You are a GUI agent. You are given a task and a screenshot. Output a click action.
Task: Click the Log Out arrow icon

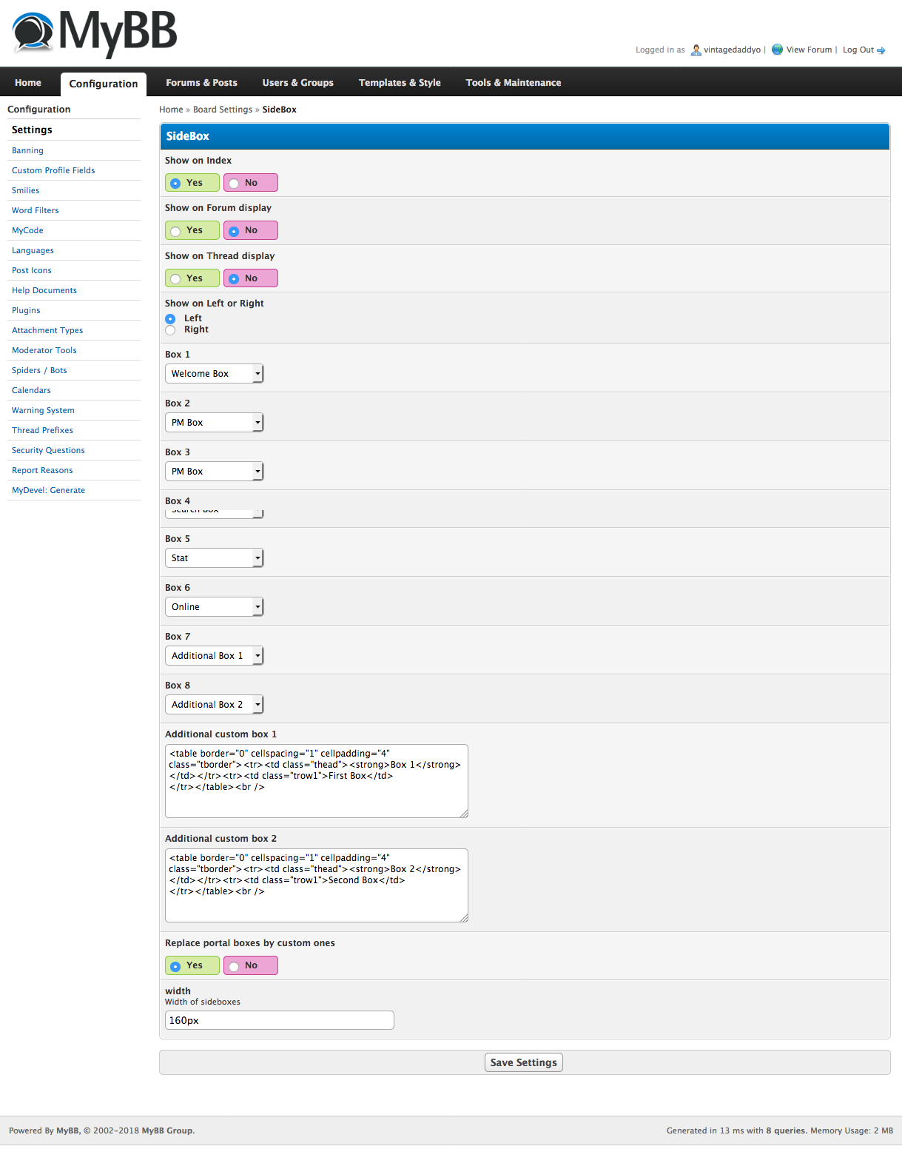pos(881,50)
